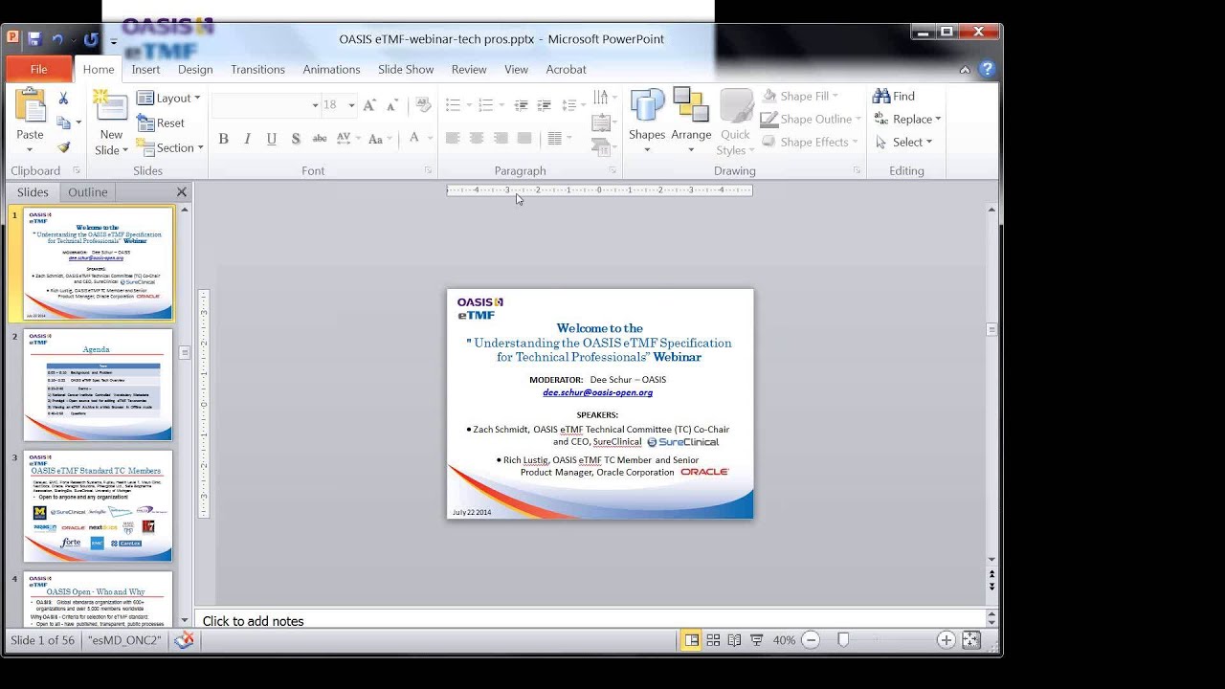Open character spacing AV dropdown
This screenshot has width=1225, height=689.
click(x=346, y=139)
